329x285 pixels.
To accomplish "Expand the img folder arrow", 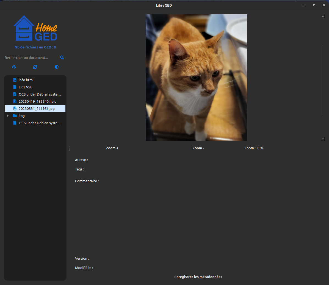I will tap(8, 116).
